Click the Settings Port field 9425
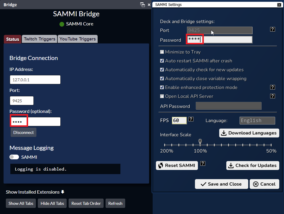284x214 pixels. coord(220,30)
